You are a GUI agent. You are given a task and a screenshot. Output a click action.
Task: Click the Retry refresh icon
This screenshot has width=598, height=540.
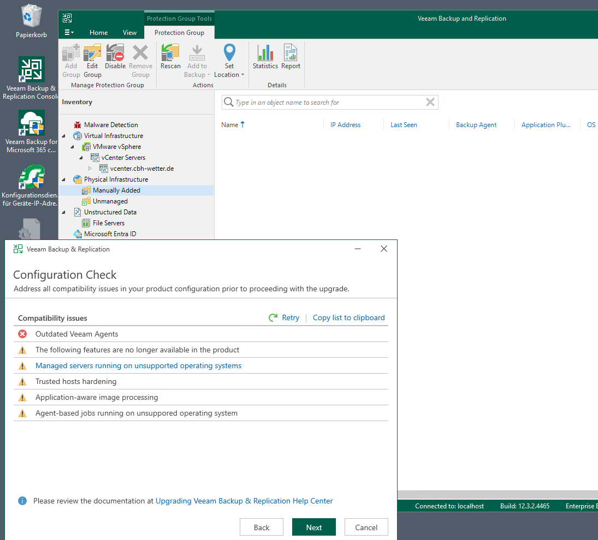click(273, 317)
